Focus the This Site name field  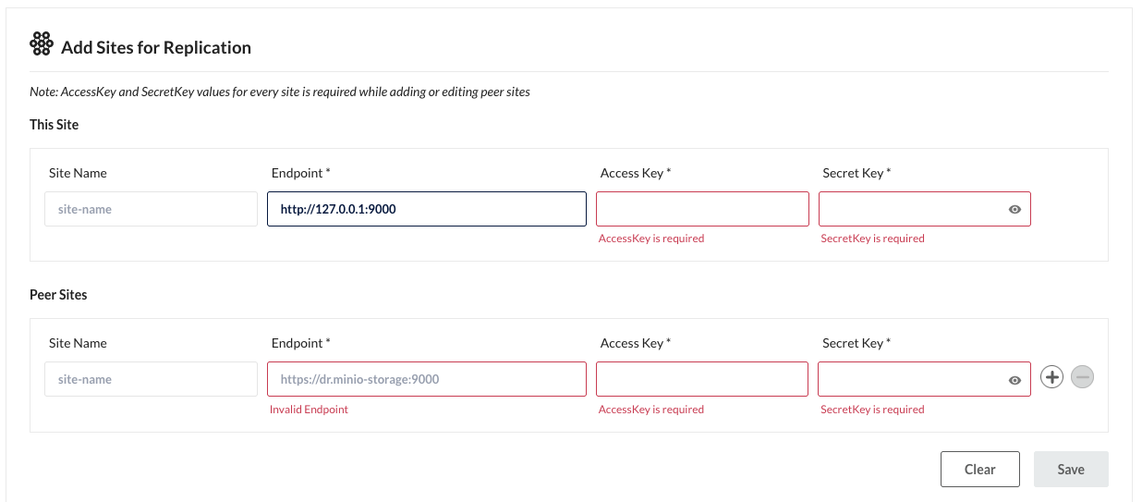click(151, 209)
